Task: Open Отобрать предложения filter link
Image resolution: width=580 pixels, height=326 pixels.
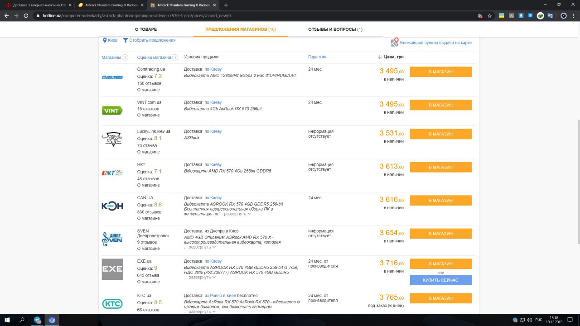Action: pos(152,40)
